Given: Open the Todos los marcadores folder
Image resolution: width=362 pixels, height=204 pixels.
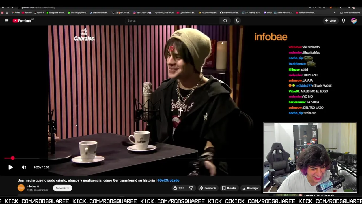Looking at the screenshot, I should 350,13.
